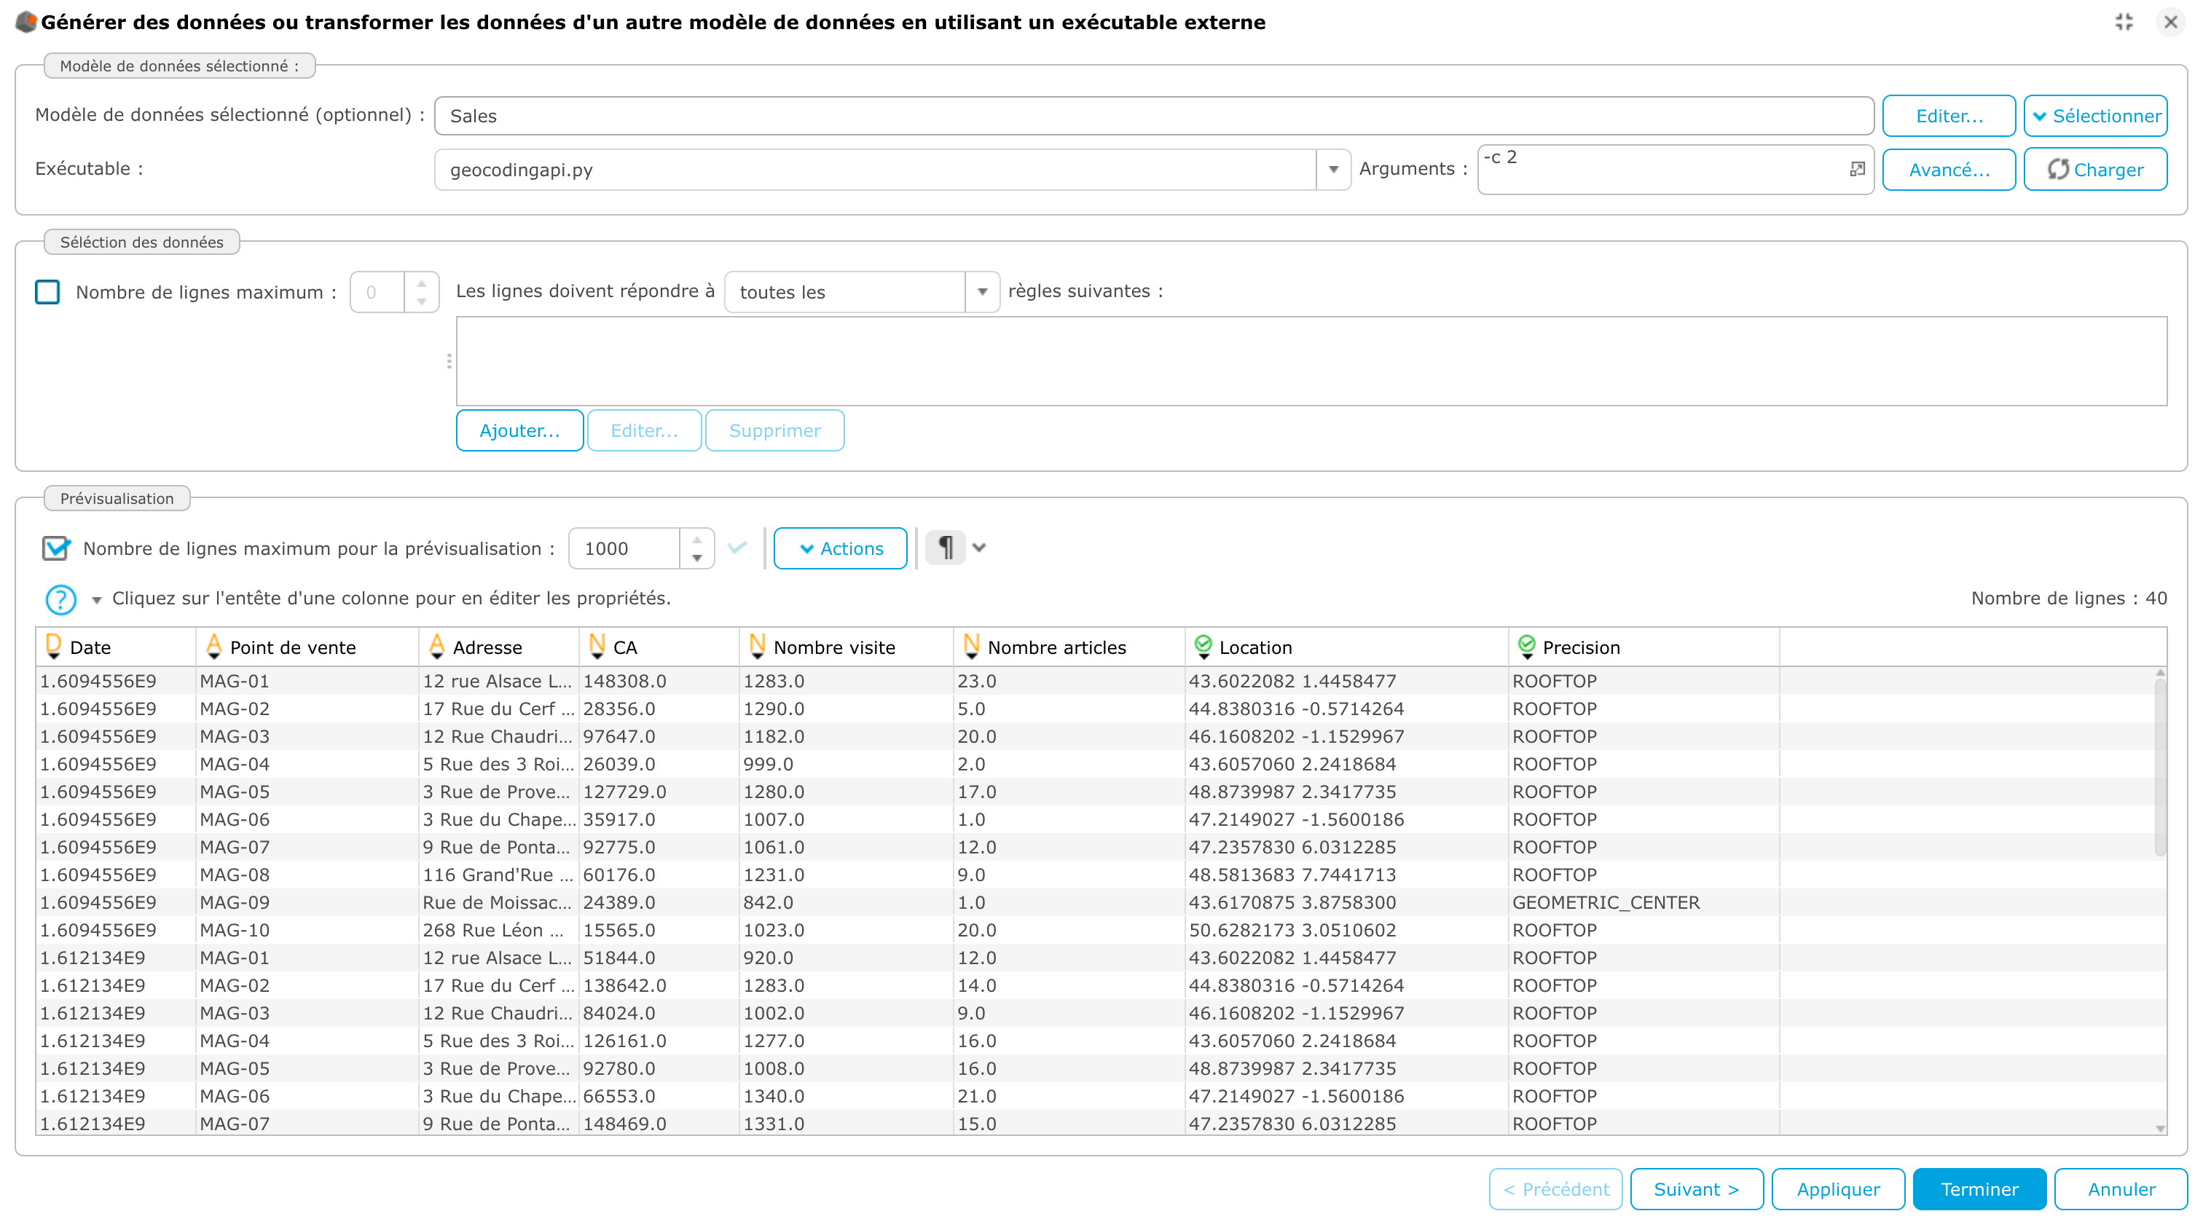Click the expand arguments field icon
This screenshot has width=2203, height=1219.
click(1857, 168)
